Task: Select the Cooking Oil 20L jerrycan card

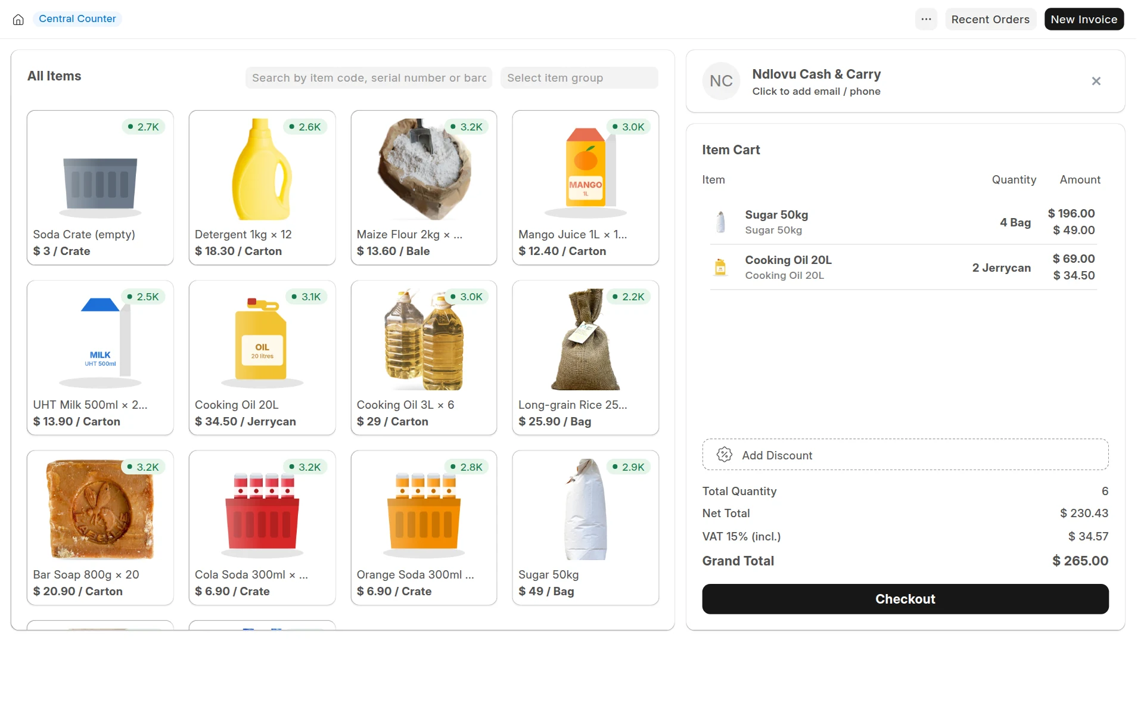Action: tap(262, 357)
